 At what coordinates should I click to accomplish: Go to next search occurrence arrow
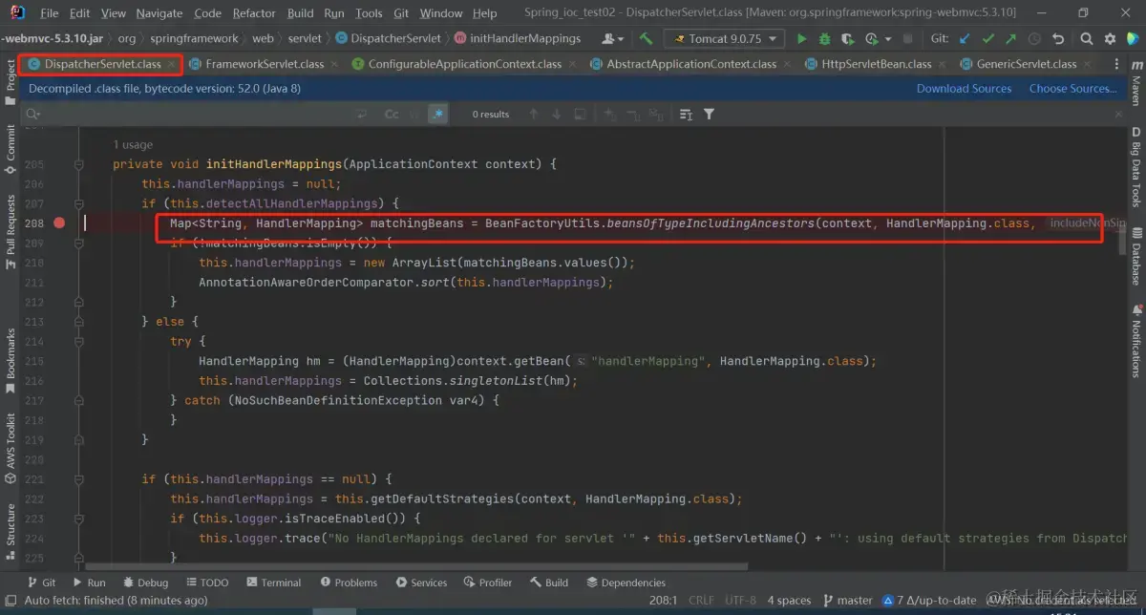556,114
